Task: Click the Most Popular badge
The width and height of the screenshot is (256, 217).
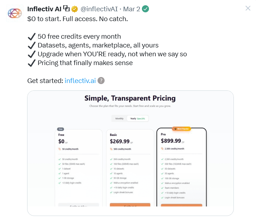Action: tap(181, 129)
